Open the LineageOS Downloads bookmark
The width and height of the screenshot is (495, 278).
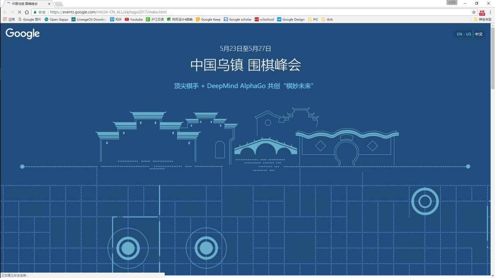[89, 19]
